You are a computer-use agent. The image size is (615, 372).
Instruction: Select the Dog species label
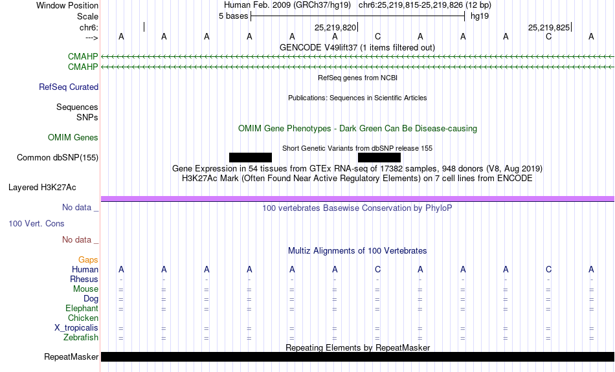click(91, 299)
